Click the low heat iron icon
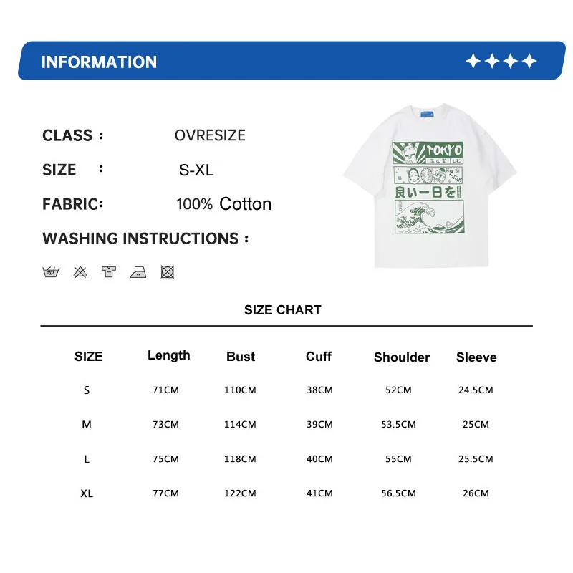The image size is (573, 573). coord(138,272)
